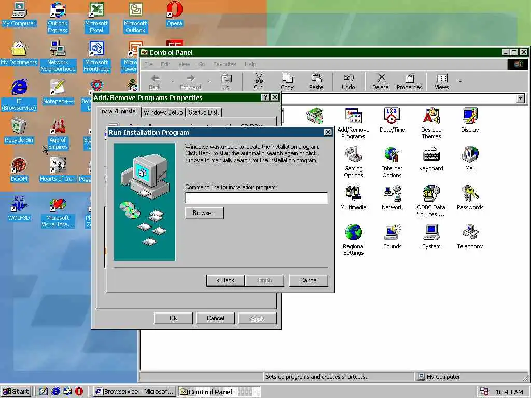Open the Edit menu in Control Panel
531x398 pixels.
165,64
